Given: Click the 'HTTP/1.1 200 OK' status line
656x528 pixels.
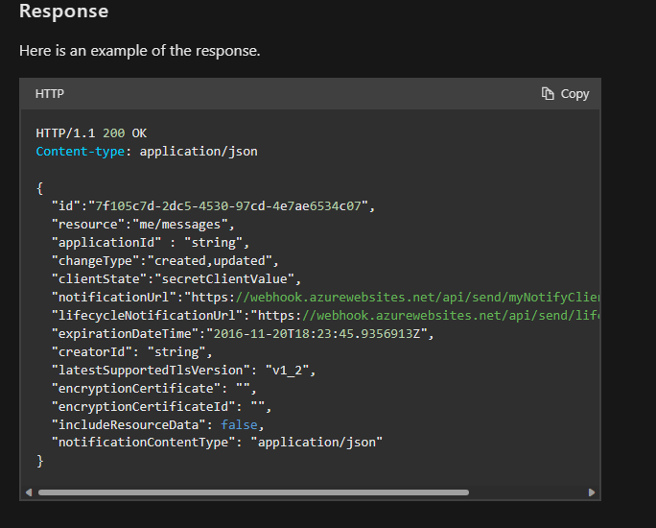Looking at the screenshot, I should [91, 133].
